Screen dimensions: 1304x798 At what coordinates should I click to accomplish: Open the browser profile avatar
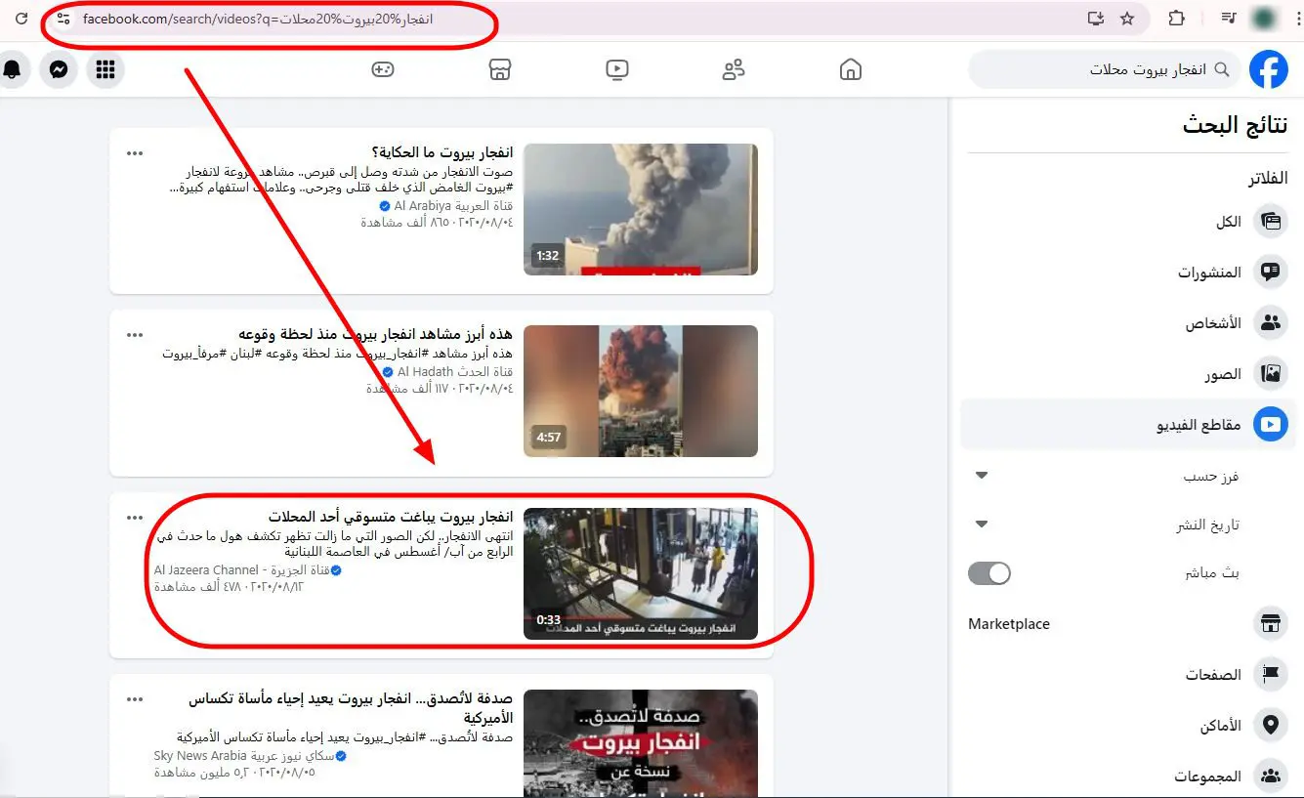[x=1262, y=19]
